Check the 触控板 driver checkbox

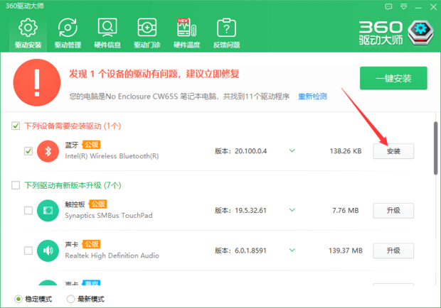click(28, 210)
